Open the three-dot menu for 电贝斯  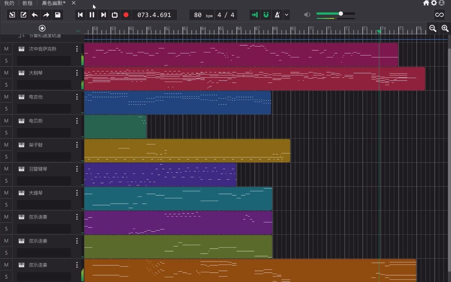(x=77, y=121)
